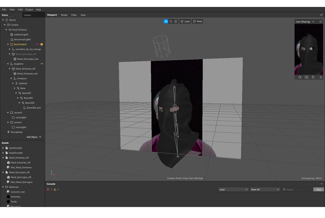The image size is (325, 218).
Task: Open the simulator hamburger menu
Action: point(321,77)
